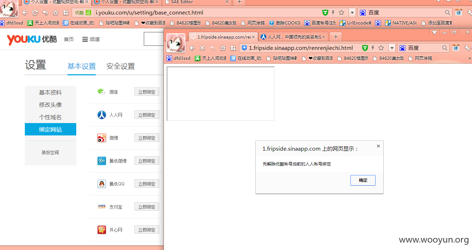The image size is (472, 250).
Task: Click 立即绑定 for 腾讯微博
Action: tap(147, 161)
